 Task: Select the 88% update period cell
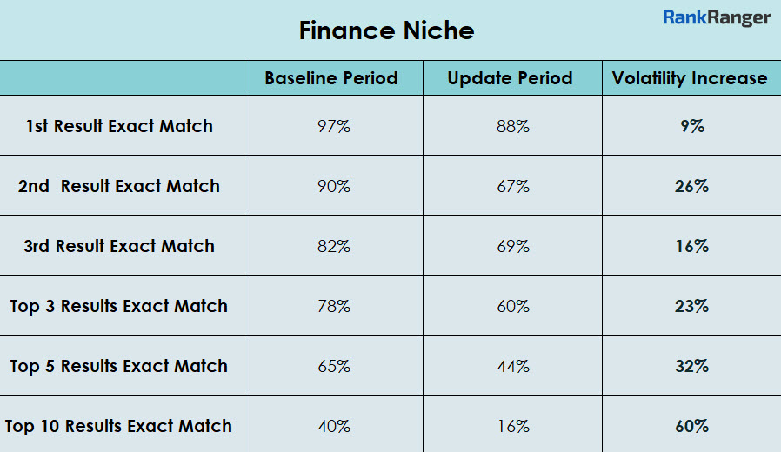tap(513, 126)
